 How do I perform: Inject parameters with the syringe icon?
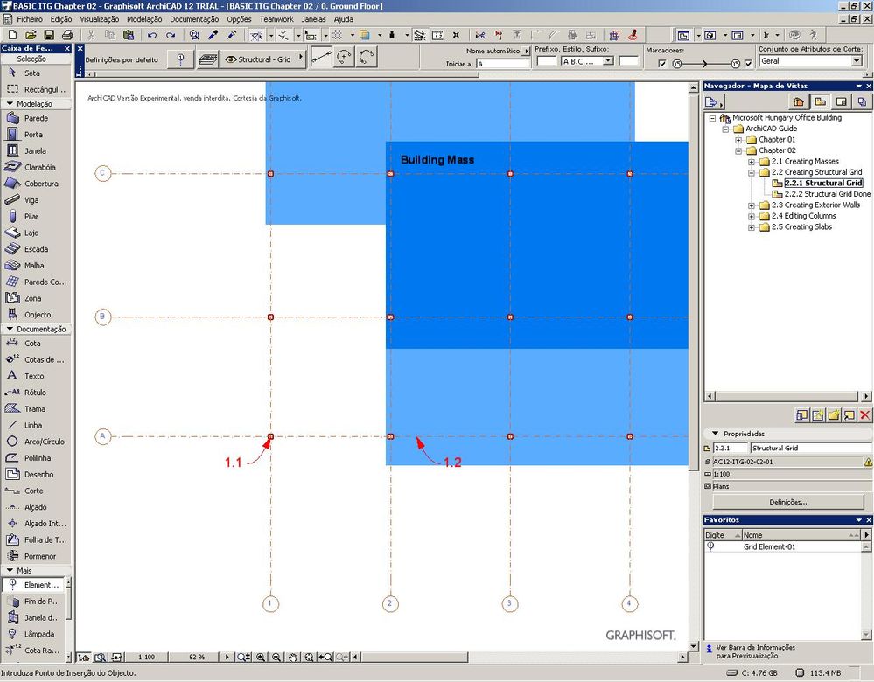click(x=231, y=35)
